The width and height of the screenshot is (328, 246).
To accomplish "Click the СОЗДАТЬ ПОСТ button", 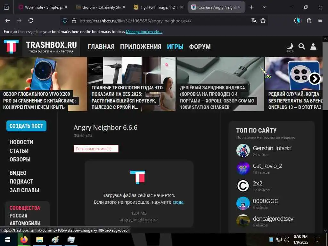I will 26,126.
